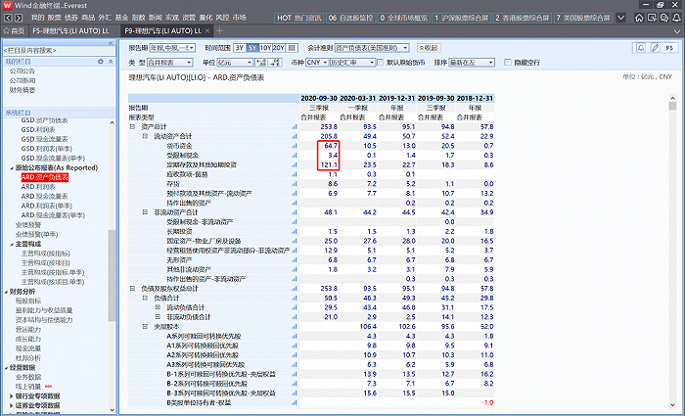
Task: Collapse the 夹层股本 row group
Action: [145, 326]
